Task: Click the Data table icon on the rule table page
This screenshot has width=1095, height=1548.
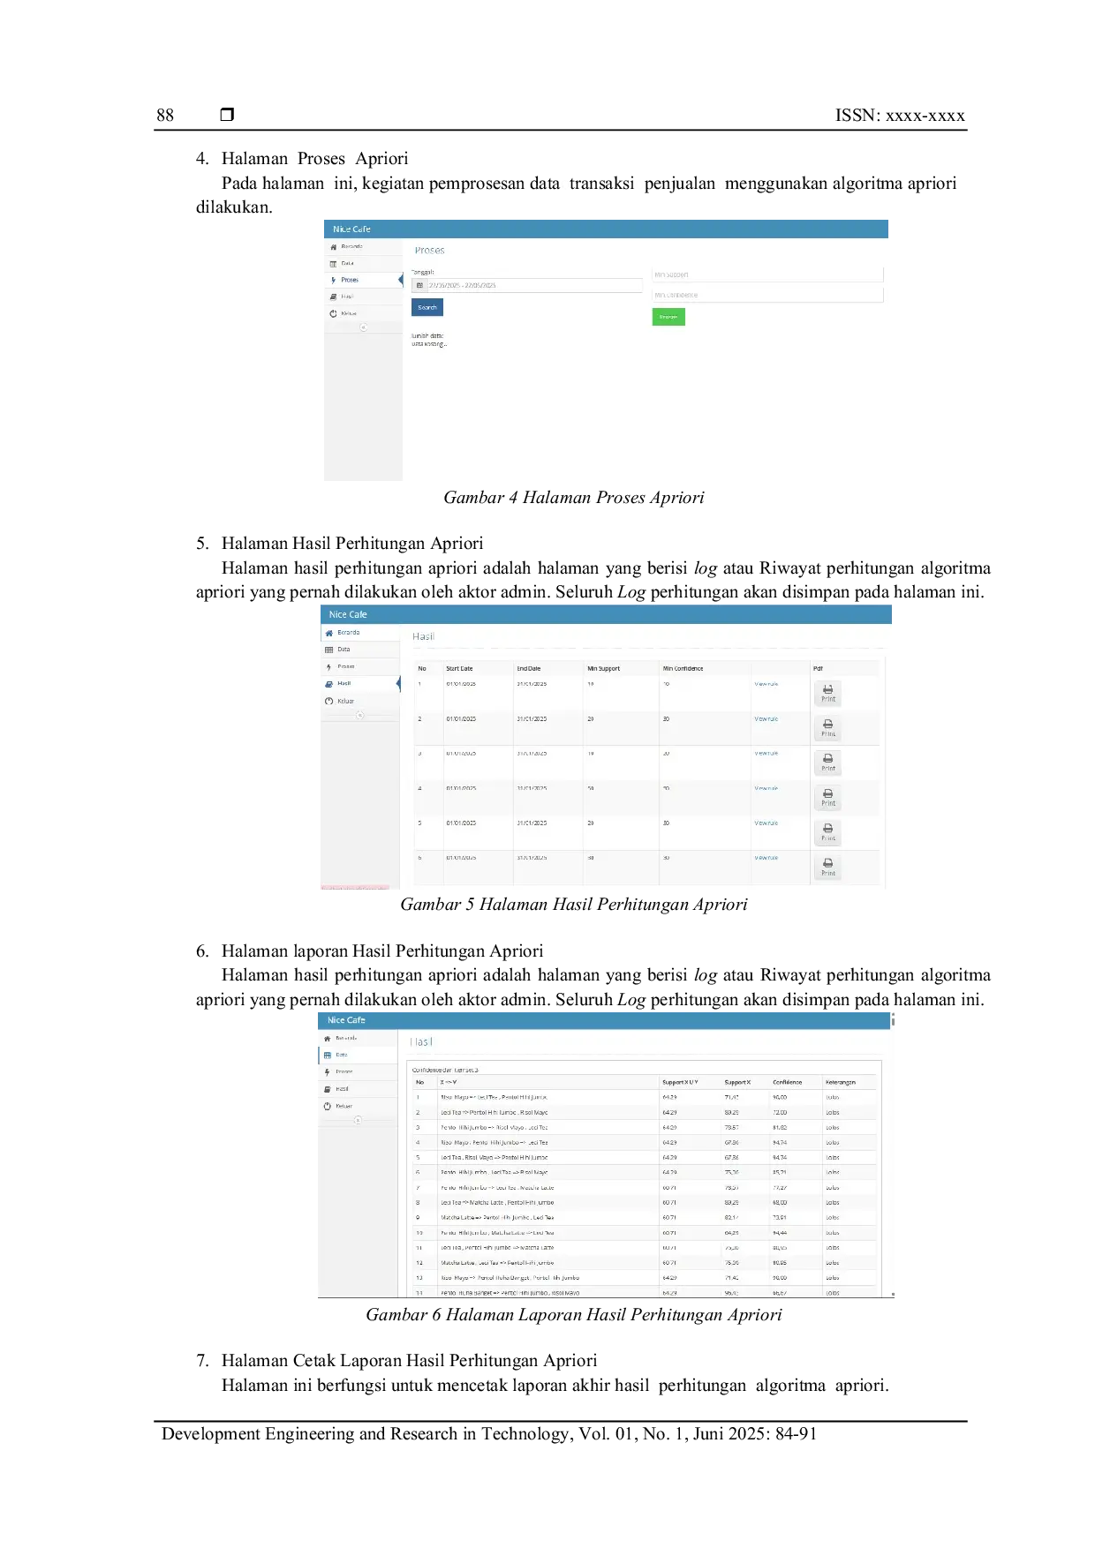Action: [x=328, y=1055]
